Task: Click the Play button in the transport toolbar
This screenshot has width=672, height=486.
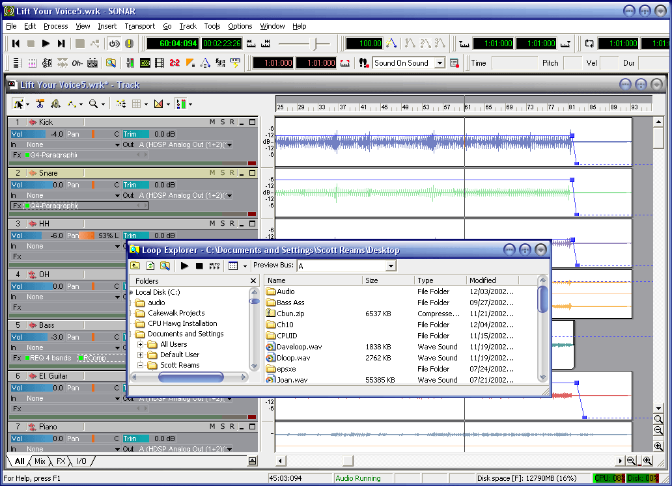Action: [x=46, y=44]
